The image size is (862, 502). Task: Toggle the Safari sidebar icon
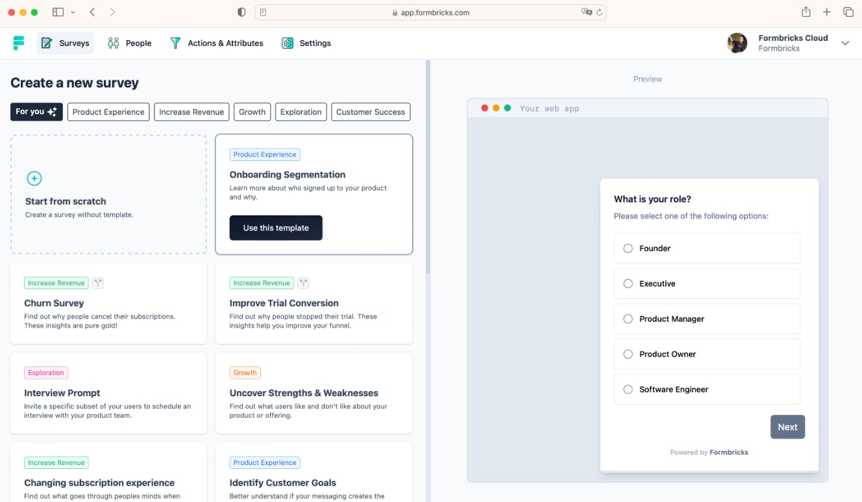[58, 12]
